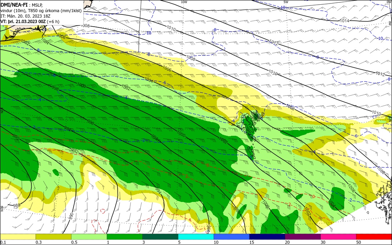Click the legend scale value 0.1
Image resolution: width=392 pixels, height=245 pixels.
pyautogui.click(x=3, y=242)
